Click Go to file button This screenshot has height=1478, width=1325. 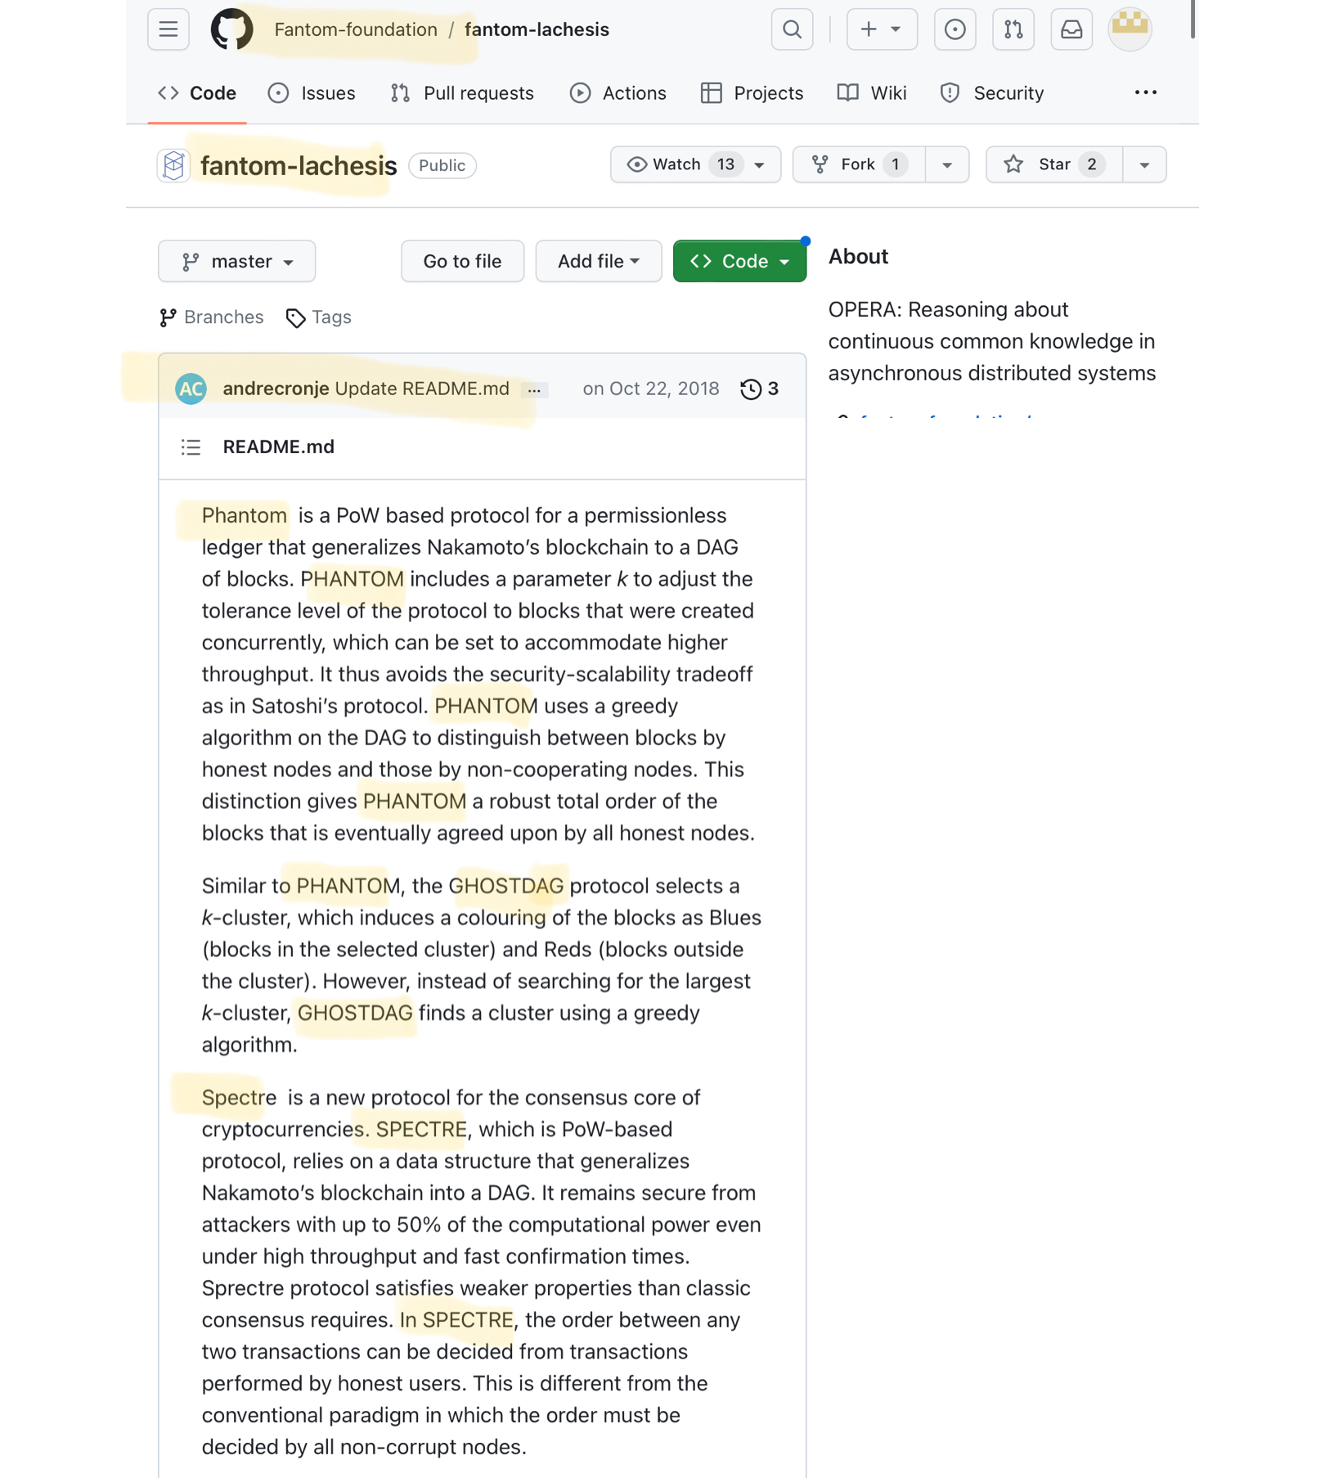click(x=462, y=261)
